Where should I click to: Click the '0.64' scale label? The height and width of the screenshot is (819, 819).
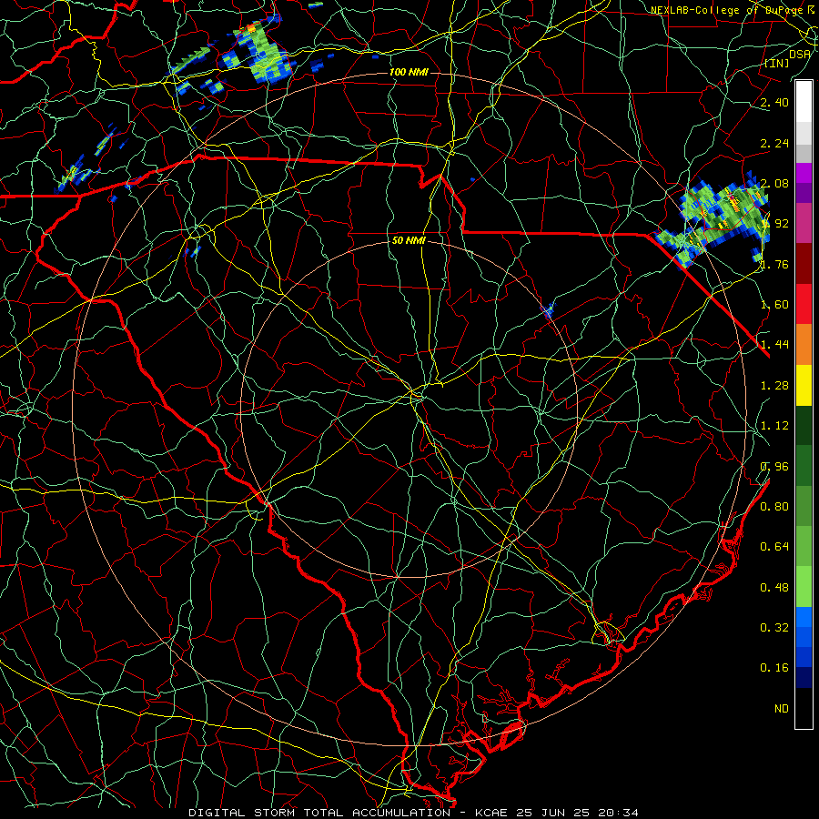tap(775, 546)
